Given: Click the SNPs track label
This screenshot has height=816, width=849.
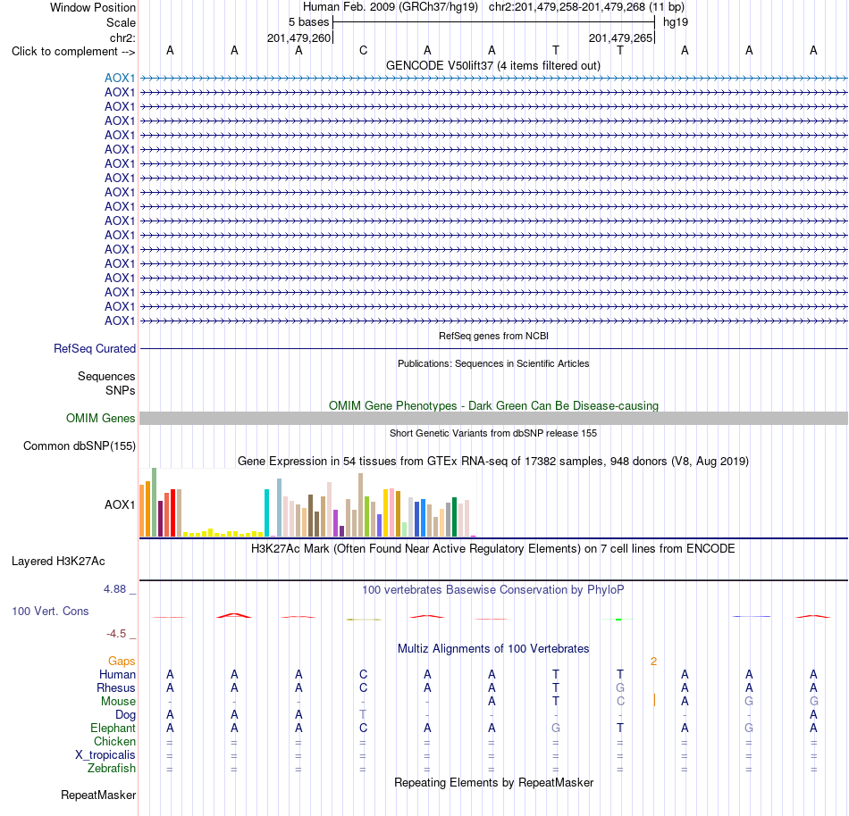Looking at the screenshot, I should tap(121, 390).
